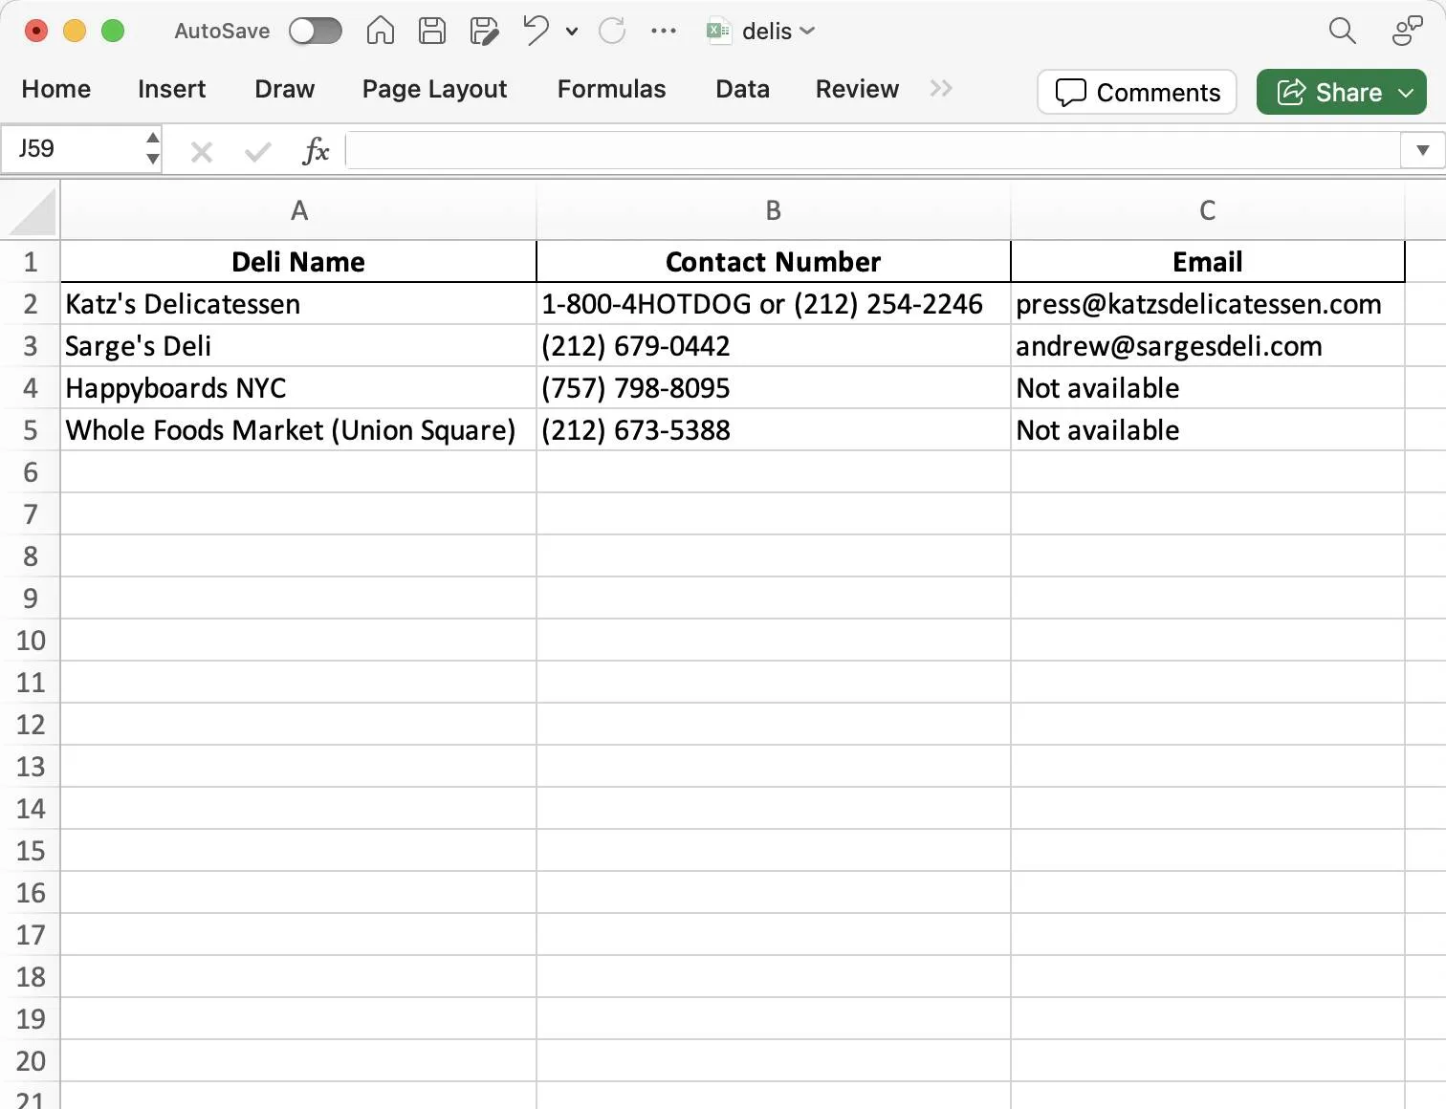Select Not available cell in Whole Foods row
Screen dimensions: 1446x1109
click(1208, 430)
